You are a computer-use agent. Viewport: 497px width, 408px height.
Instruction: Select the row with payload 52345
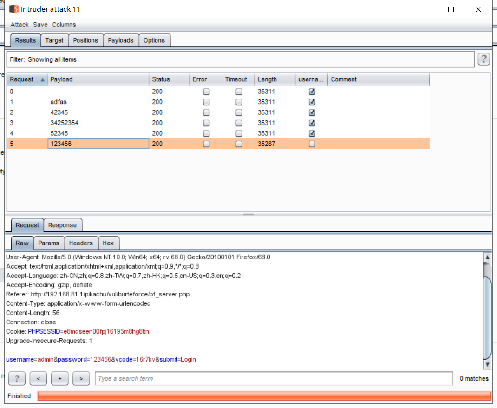point(218,133)
